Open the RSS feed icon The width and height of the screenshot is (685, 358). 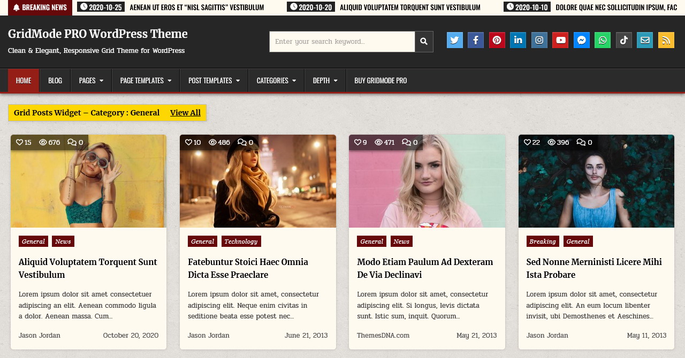coord(666,40)
